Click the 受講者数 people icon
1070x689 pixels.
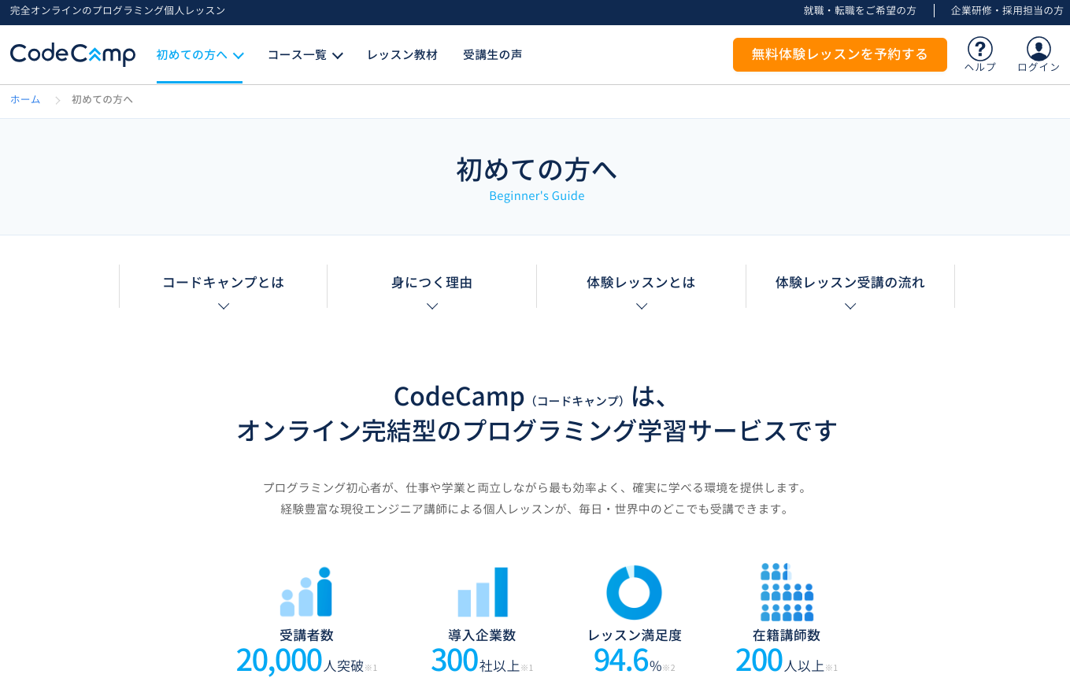tap(306, 591)
